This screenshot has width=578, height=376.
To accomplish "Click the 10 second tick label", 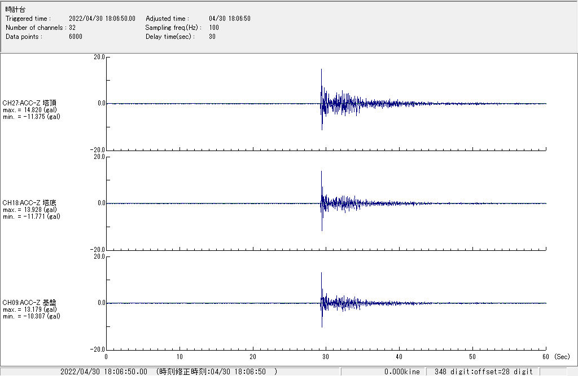I will pyautogui.click(x=179, y=357).
